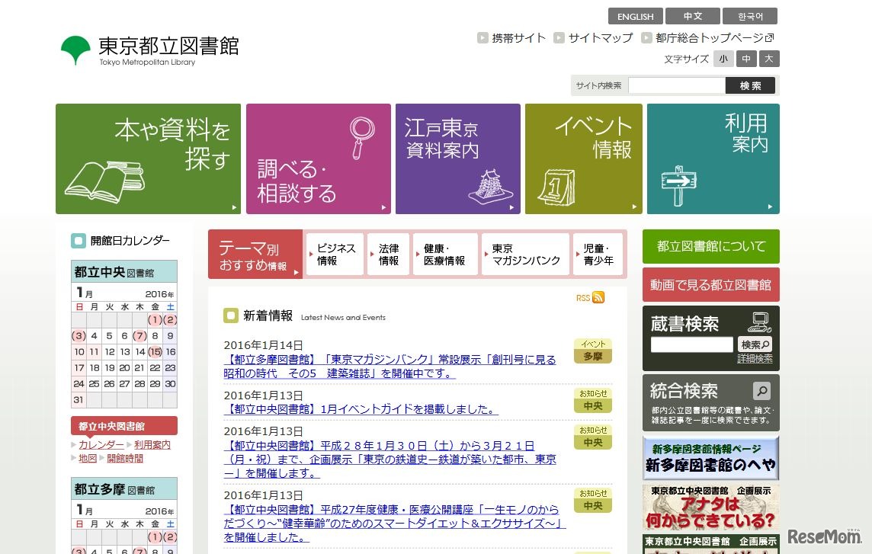Switch font size to 中
This screenshot has height=554, width=872.
(x=746, y=59)
